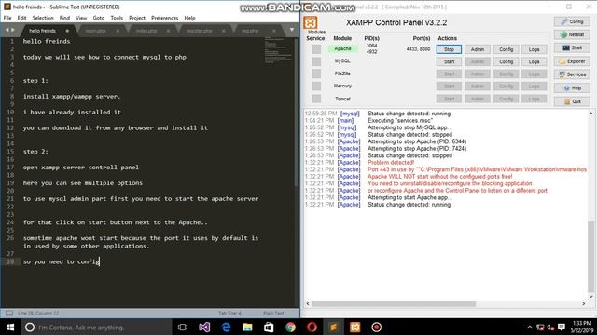
Task: Open the Project menu
Action: point(137,18)
